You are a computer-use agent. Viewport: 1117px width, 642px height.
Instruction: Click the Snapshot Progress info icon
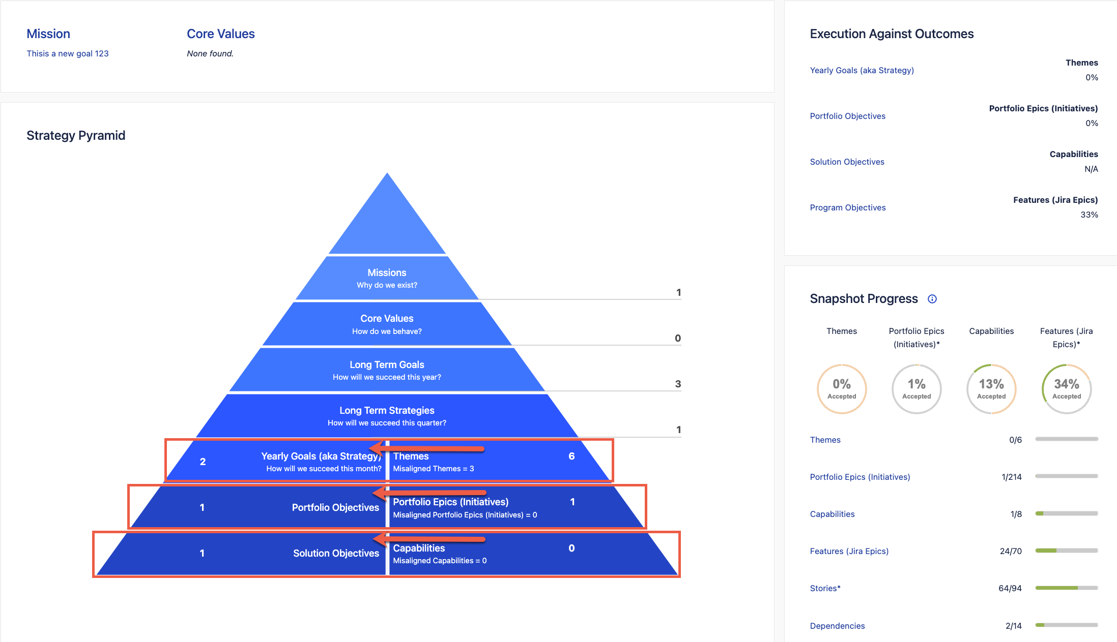pos(932,299)
